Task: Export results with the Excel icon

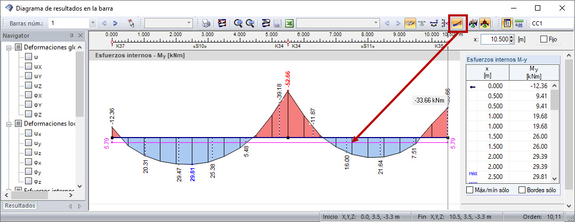Action: click(x=289, y=23)
